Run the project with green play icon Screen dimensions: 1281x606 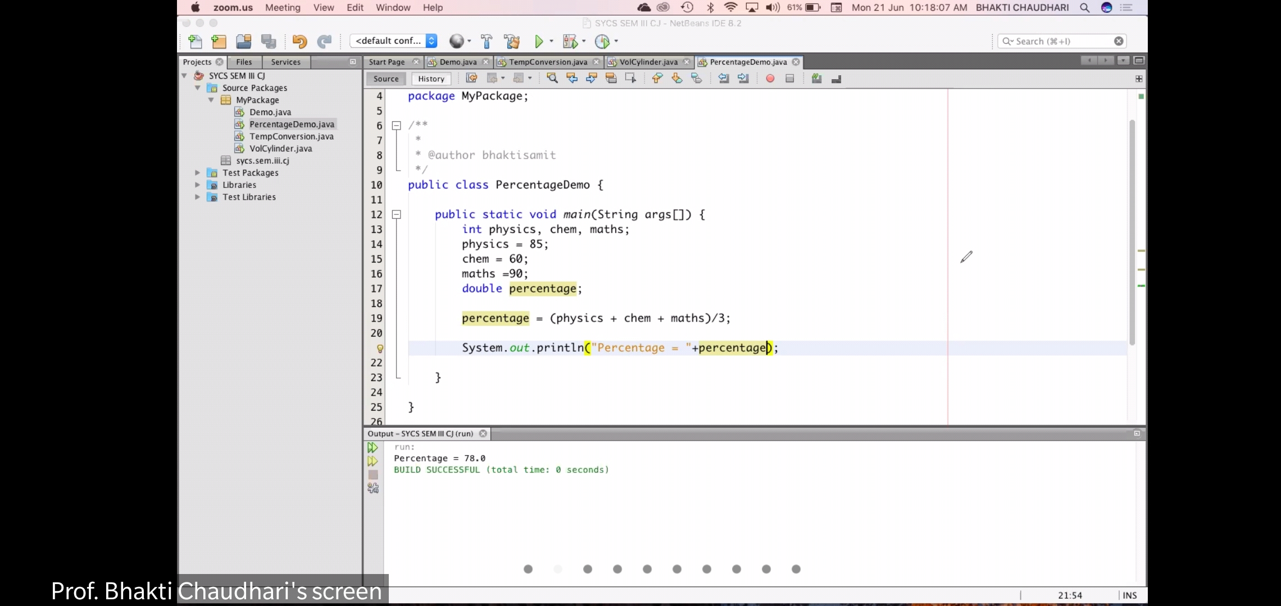pyautogui.click(x=539, y=41)
